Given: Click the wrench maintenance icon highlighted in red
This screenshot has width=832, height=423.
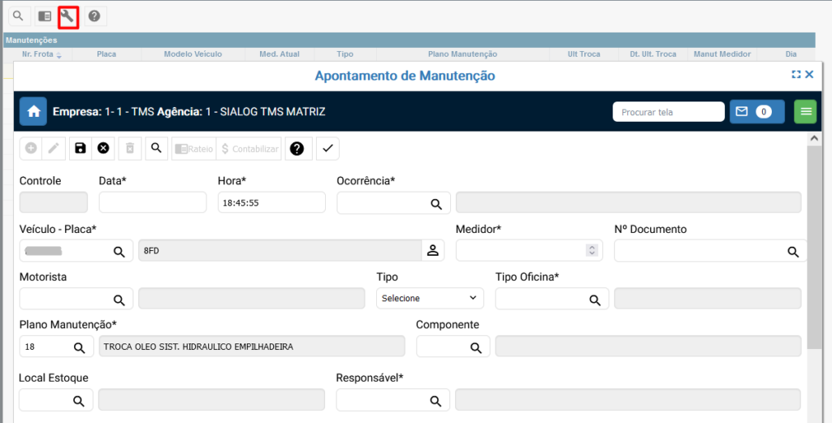Looking at the screenshot, I should (68, 16).
